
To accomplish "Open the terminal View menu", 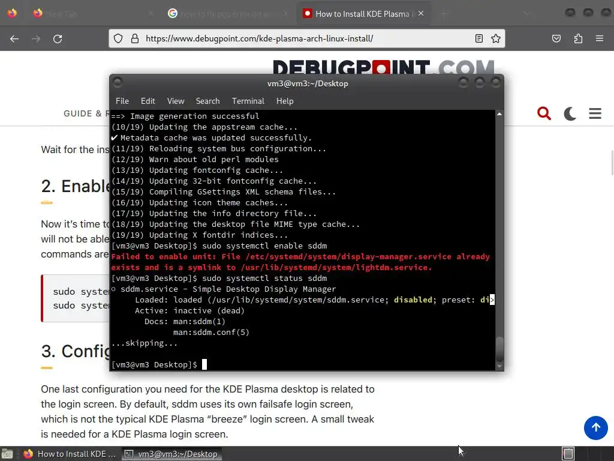I will point(176,101).
